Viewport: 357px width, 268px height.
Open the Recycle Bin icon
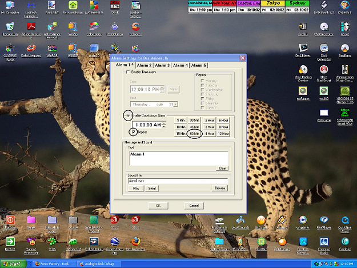10,29
